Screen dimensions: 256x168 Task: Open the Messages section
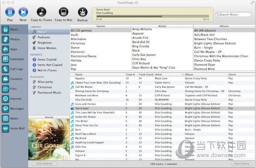(14, 109)
